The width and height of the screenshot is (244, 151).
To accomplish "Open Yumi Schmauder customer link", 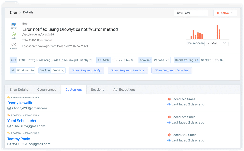I will pos(22,121).
